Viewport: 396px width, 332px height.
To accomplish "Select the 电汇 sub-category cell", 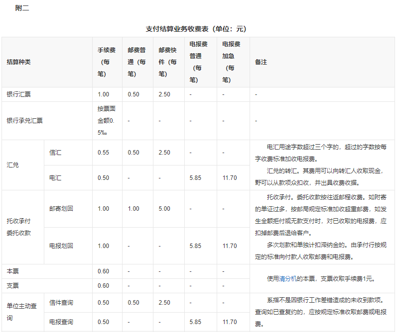I will click(55, 177).
